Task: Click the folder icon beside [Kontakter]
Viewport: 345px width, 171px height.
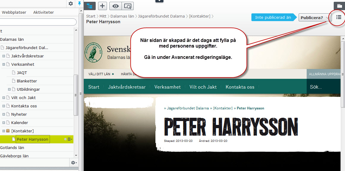Action: (x=8, y=131)
